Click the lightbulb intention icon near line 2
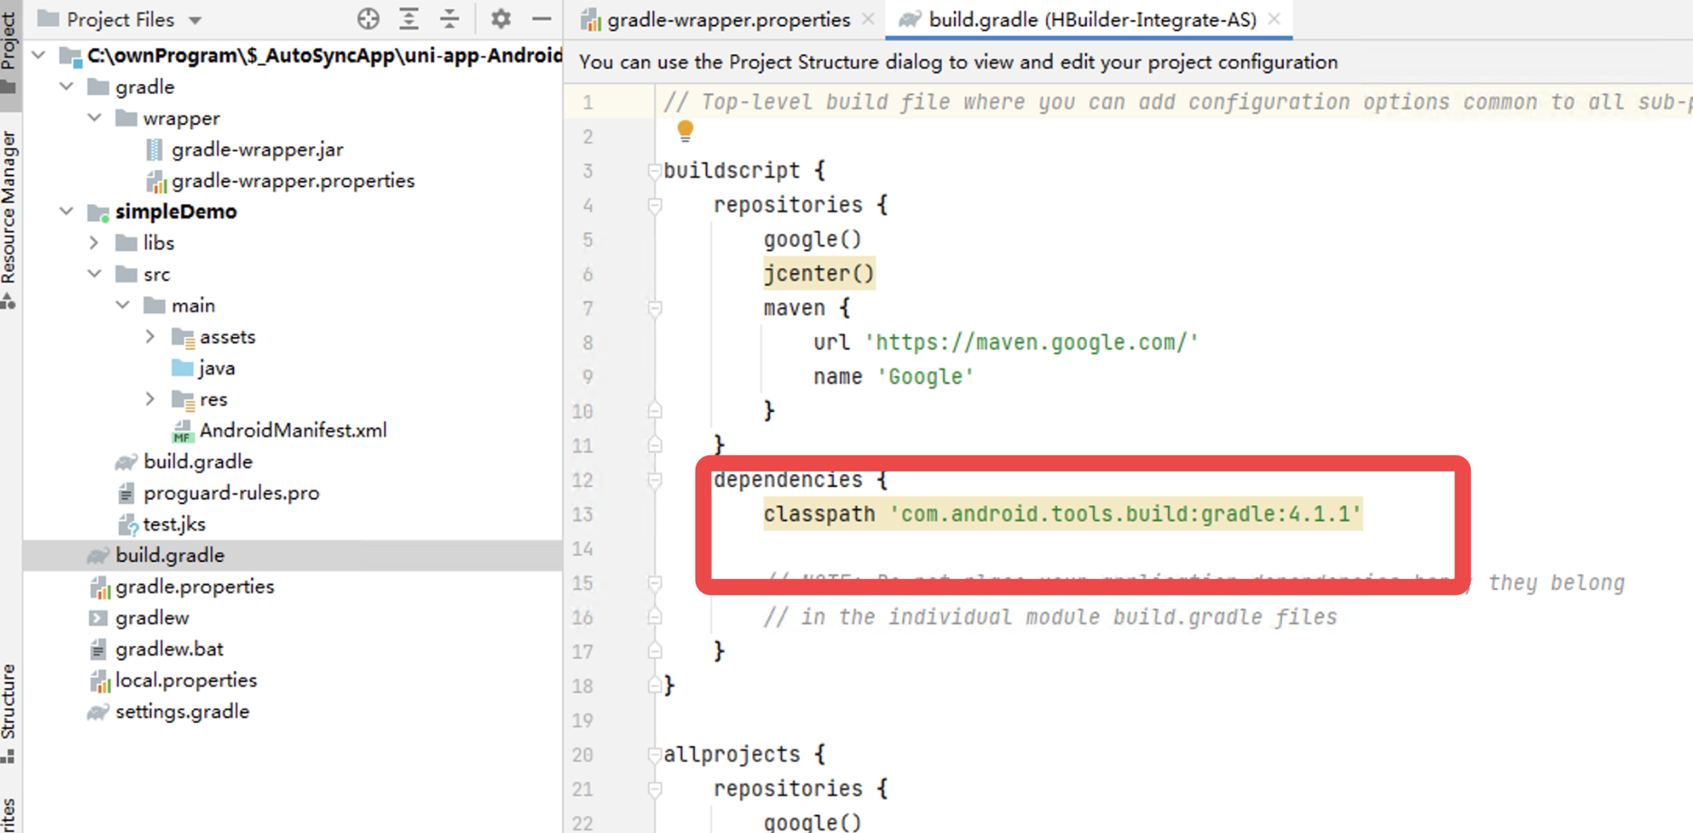Viewport: 1693px width, 833px height. (x=685, y=131)
